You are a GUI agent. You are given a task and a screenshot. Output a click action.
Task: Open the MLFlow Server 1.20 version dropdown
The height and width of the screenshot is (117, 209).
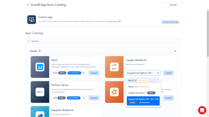pos(69,98)
